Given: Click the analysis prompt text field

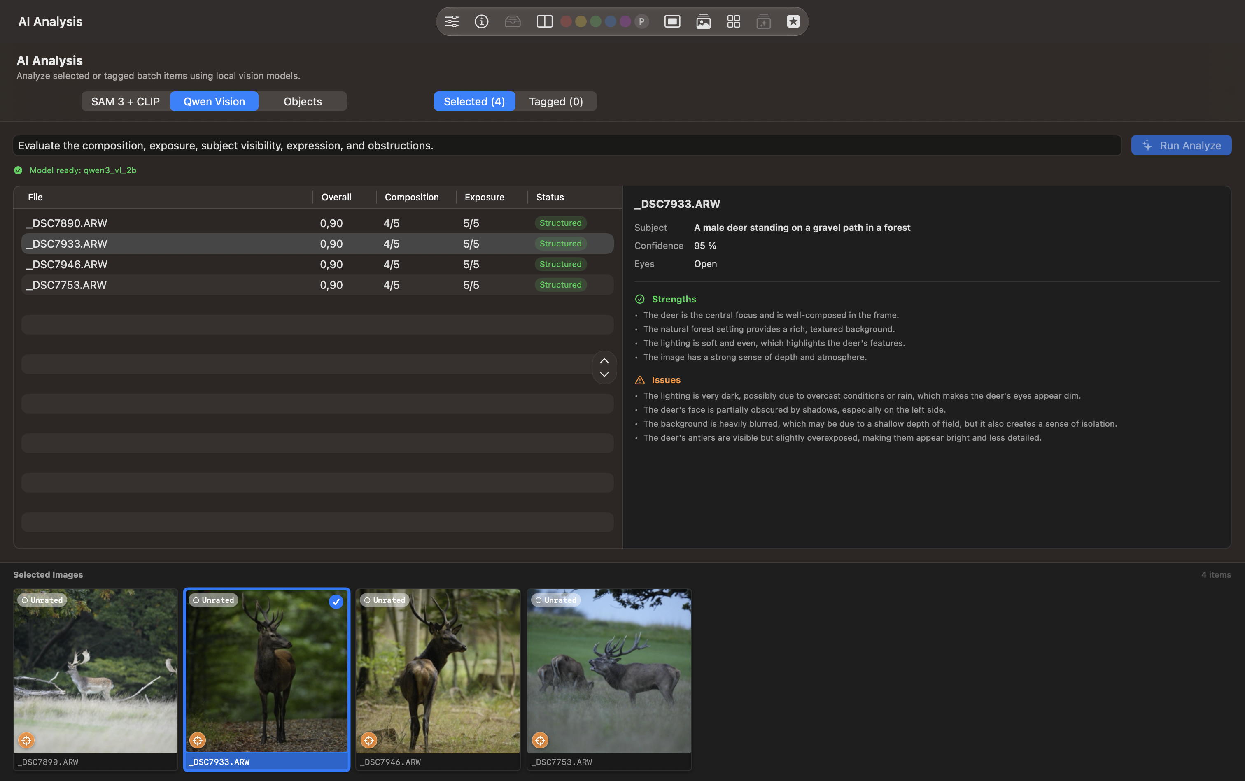Looking at the screenshot, I should coord(567,145).
